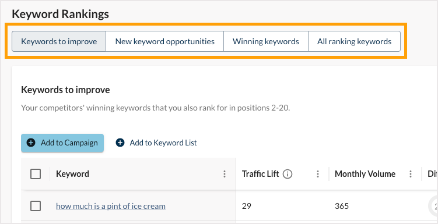Open the Monthly Volume column options menu
The width and height of the screenshot is (438, 224).
411,174
